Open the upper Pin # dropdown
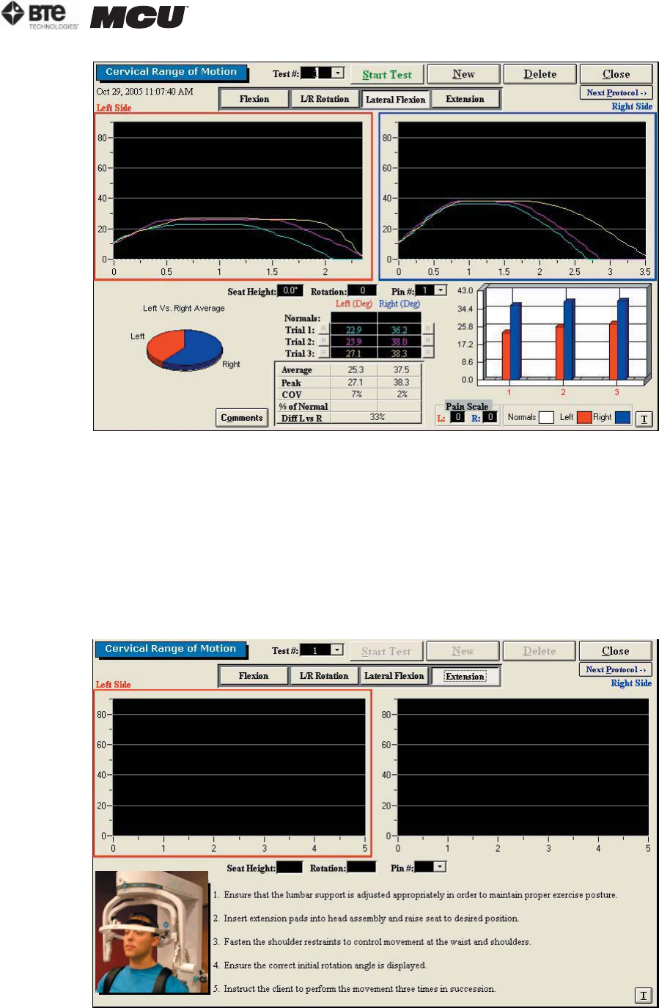 440,290
